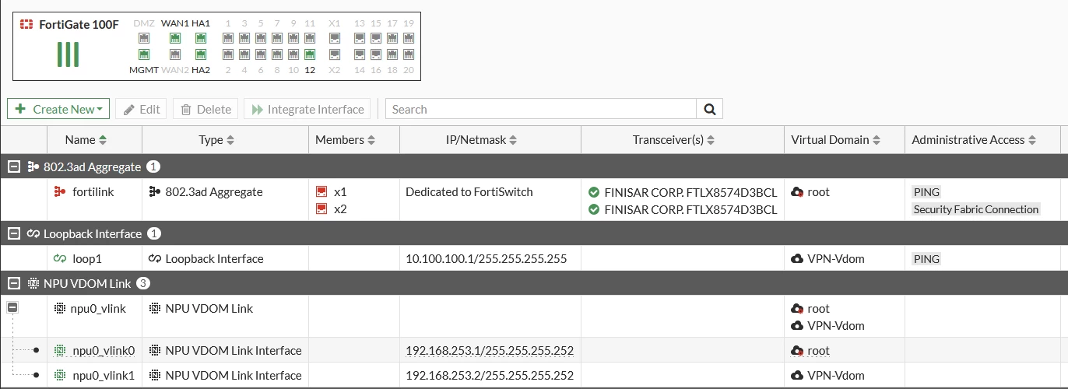Click the WAN2 port icon
The width and height of the screenshot is (1068, 389).
tap(175, 54)
